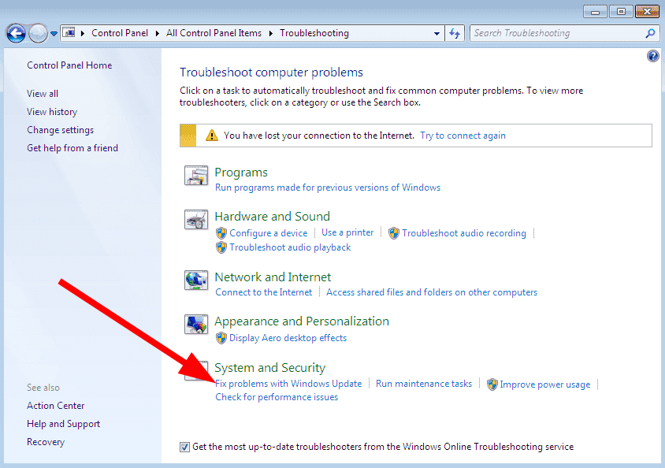Click Appearance and Personalization category icon
The height and width of the screenshot is (468, 665).
[196, 325]
